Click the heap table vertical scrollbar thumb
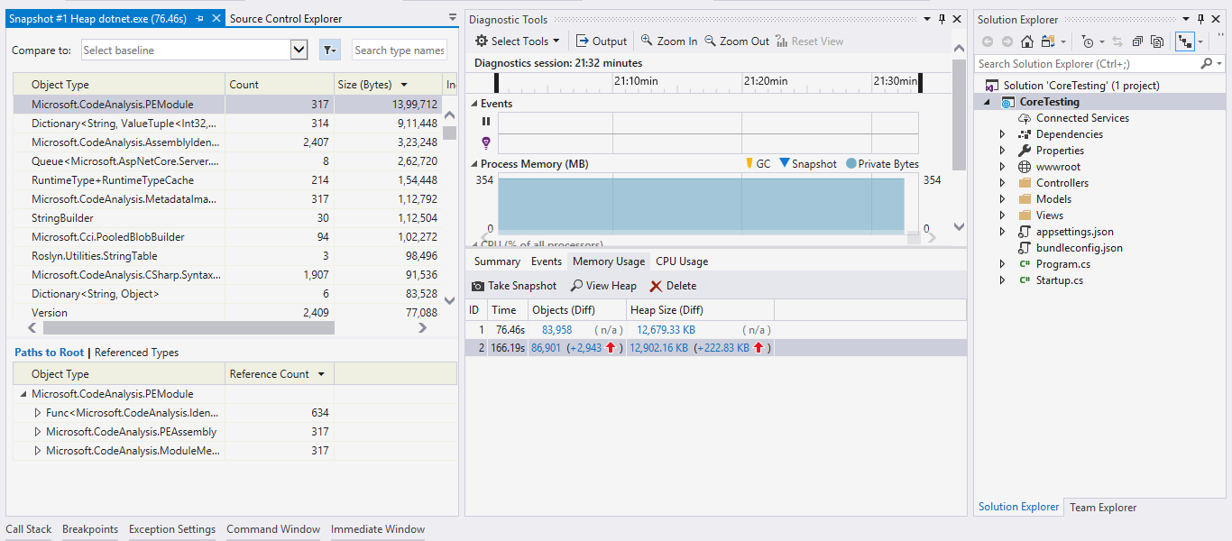Screen dimensions: 1232x541 tap(449, 133)
